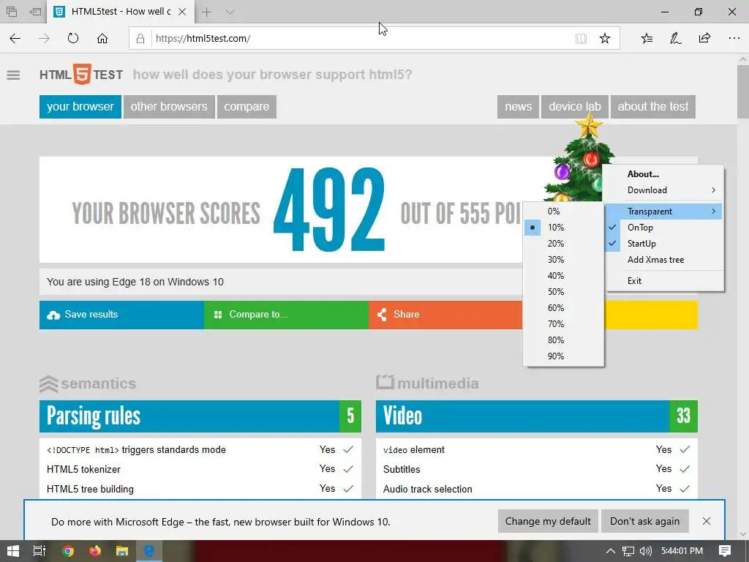Go to the Home page icon
Viewport: 749px width, 562px height.
[102, 38]
